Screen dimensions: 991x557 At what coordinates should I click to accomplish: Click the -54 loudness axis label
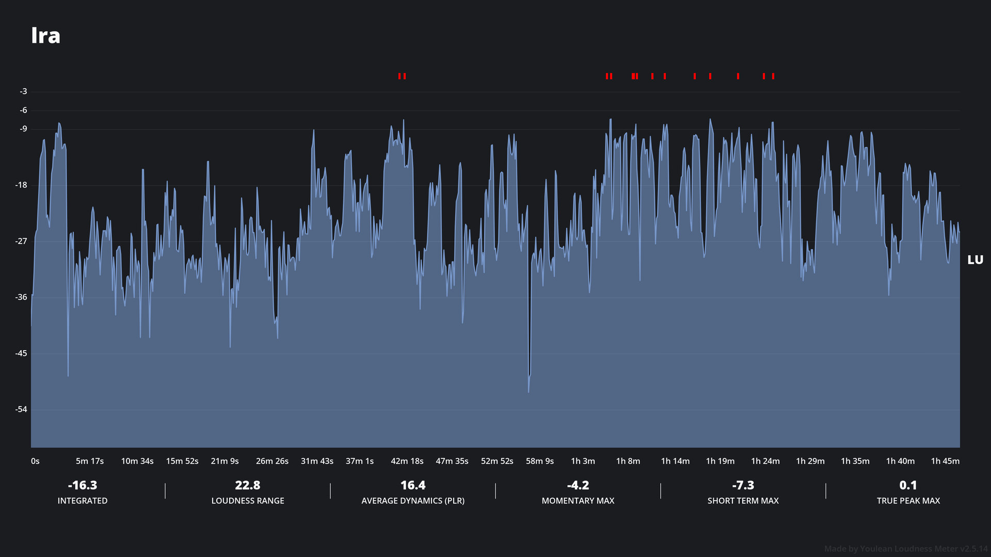pyautogui.click(x=21, y=409)
